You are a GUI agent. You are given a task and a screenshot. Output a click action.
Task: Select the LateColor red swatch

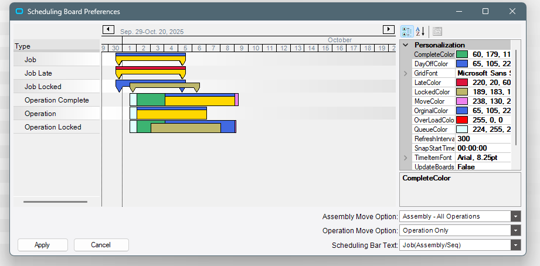pos(462,83)
